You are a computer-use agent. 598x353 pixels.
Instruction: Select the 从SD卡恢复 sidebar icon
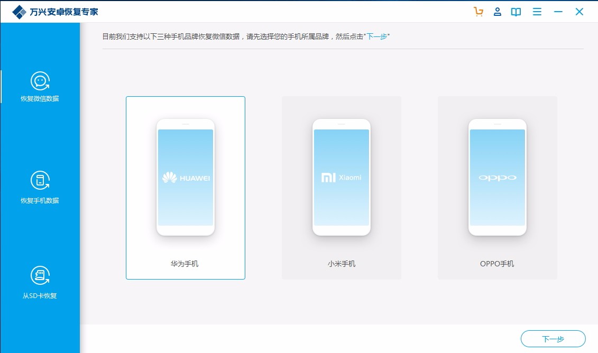tap(40, 276)
